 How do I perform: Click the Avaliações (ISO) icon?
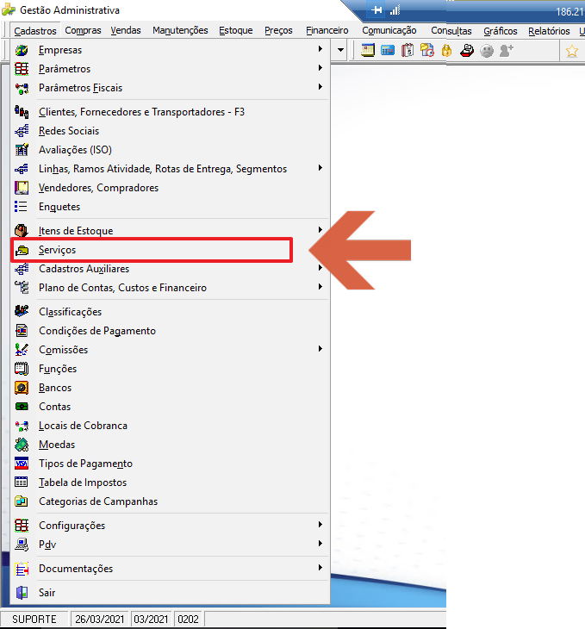coord(22,150)
